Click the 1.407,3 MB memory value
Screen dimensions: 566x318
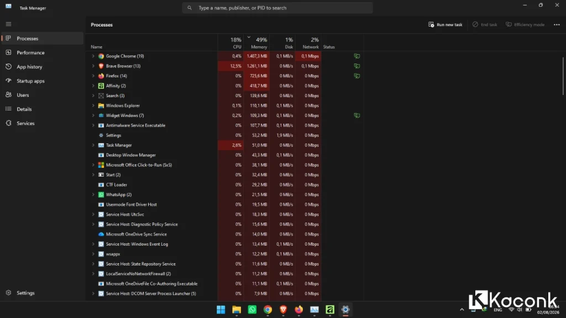click(257, 56)
